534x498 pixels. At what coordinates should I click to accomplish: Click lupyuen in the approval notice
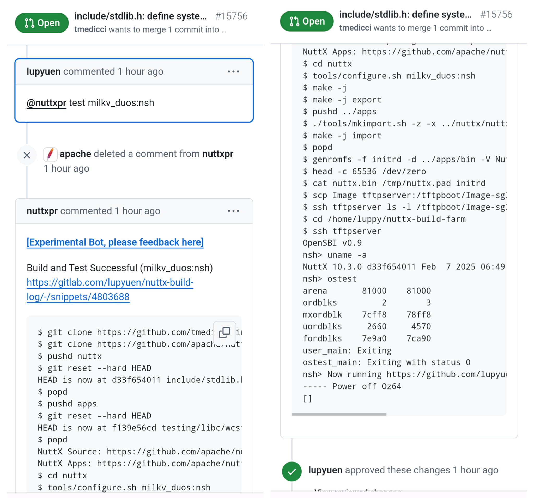[x=326, y=470]
